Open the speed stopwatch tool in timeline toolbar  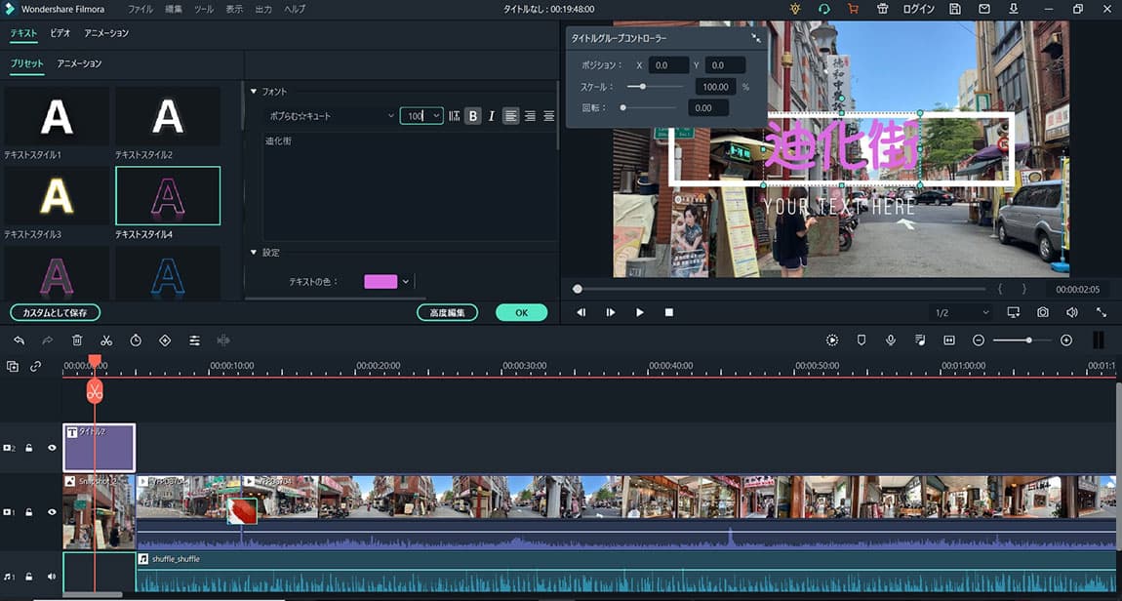click(136, 340)
